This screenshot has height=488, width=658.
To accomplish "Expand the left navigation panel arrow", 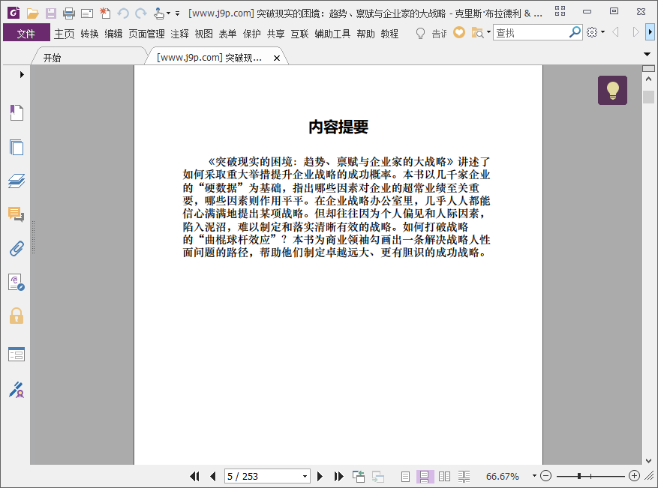I will point(22,75).
